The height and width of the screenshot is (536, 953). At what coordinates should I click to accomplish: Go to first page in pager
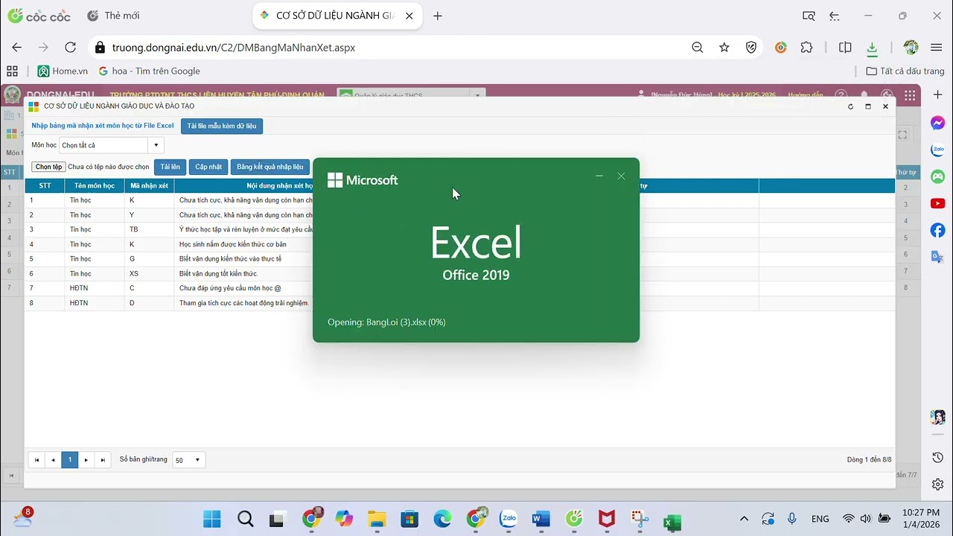36,460
